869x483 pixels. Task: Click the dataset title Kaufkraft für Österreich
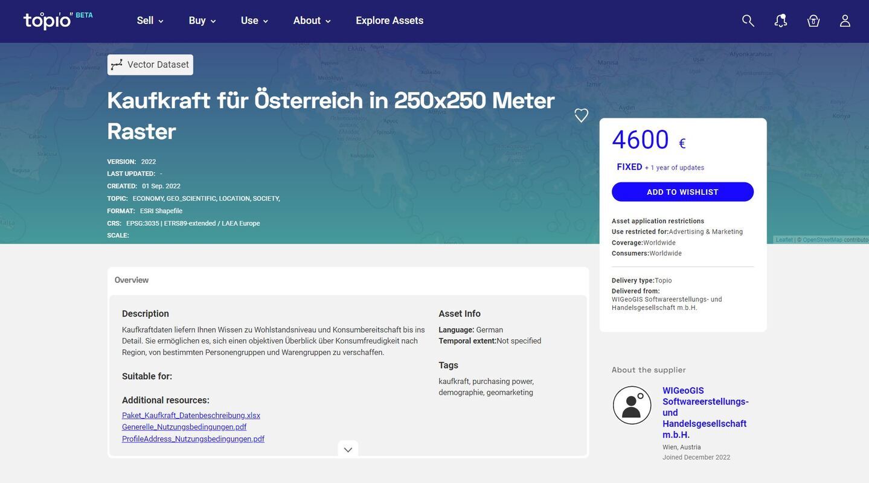(x=331, y=115)
